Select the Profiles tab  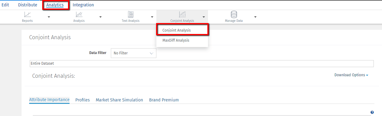[83, 100]
